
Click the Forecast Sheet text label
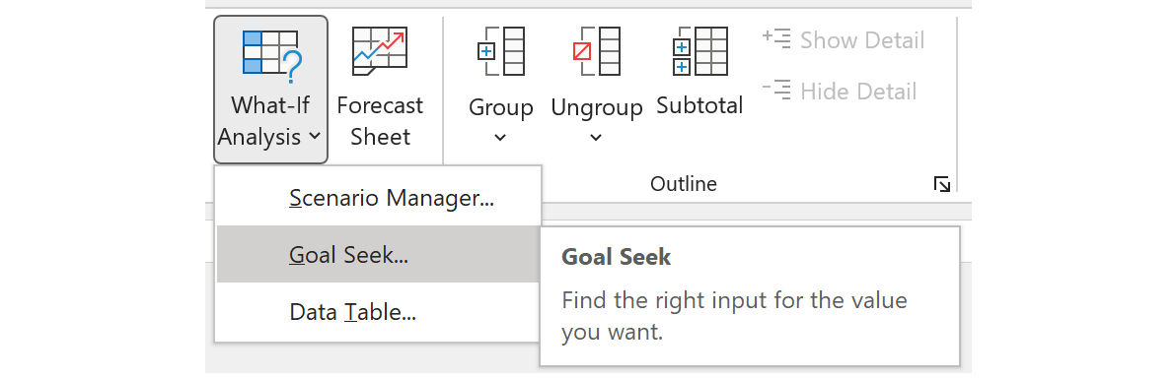(380, 120)
